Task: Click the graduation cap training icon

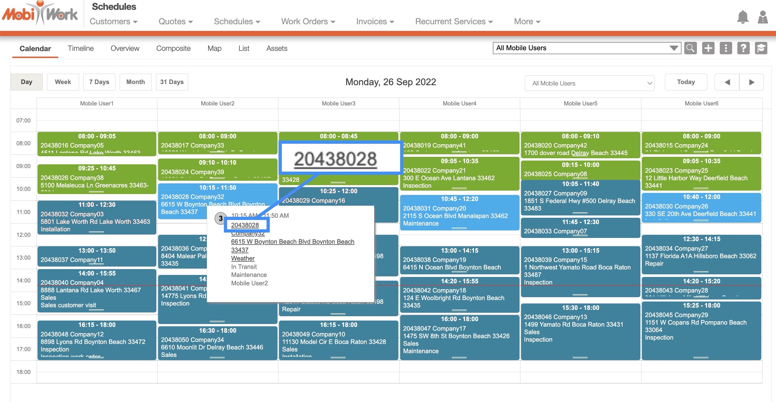Action: pyautogui.click(x=761, y=48)
